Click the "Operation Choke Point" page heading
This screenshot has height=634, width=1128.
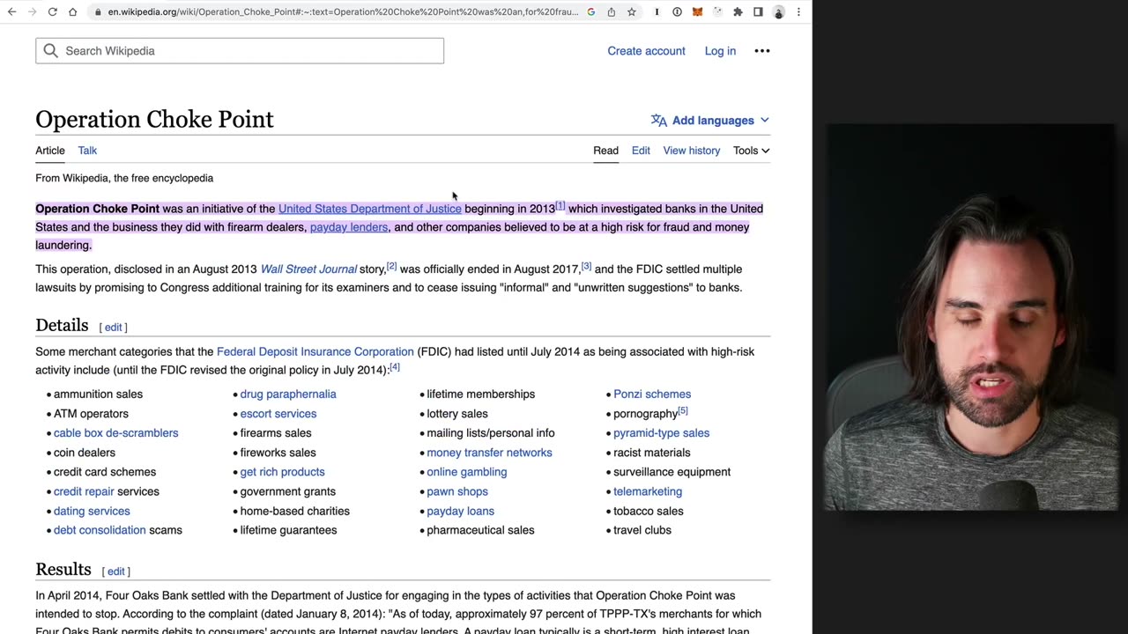click(154, 119)
